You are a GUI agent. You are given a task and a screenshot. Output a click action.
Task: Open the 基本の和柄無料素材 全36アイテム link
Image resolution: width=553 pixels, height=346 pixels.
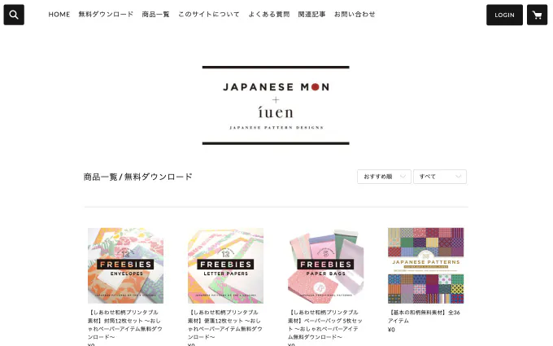coord(424,317)
